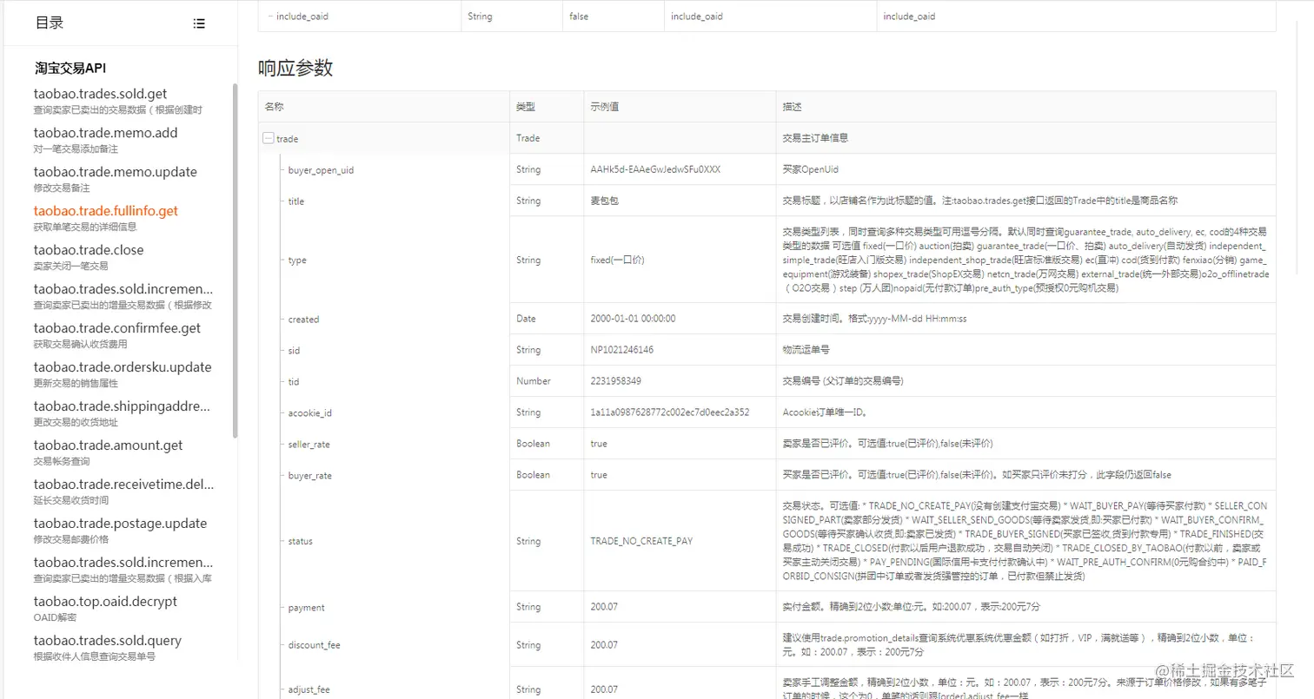
Task: Click the adjust_fee field name
Action: pos(309,690)
